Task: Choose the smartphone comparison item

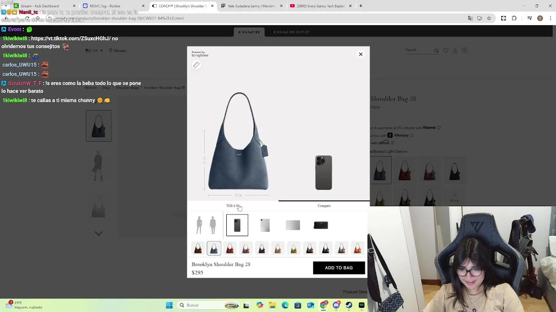Action: point(237,225)
